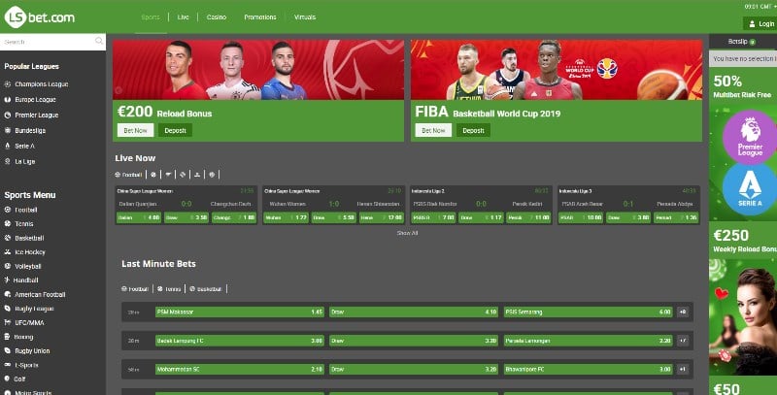The image size is (777, 395).
Task: Click the Basketball icon in Sports Menu
Action: coord(8,238)
